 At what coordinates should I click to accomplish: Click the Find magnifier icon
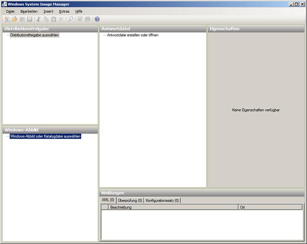71,19
